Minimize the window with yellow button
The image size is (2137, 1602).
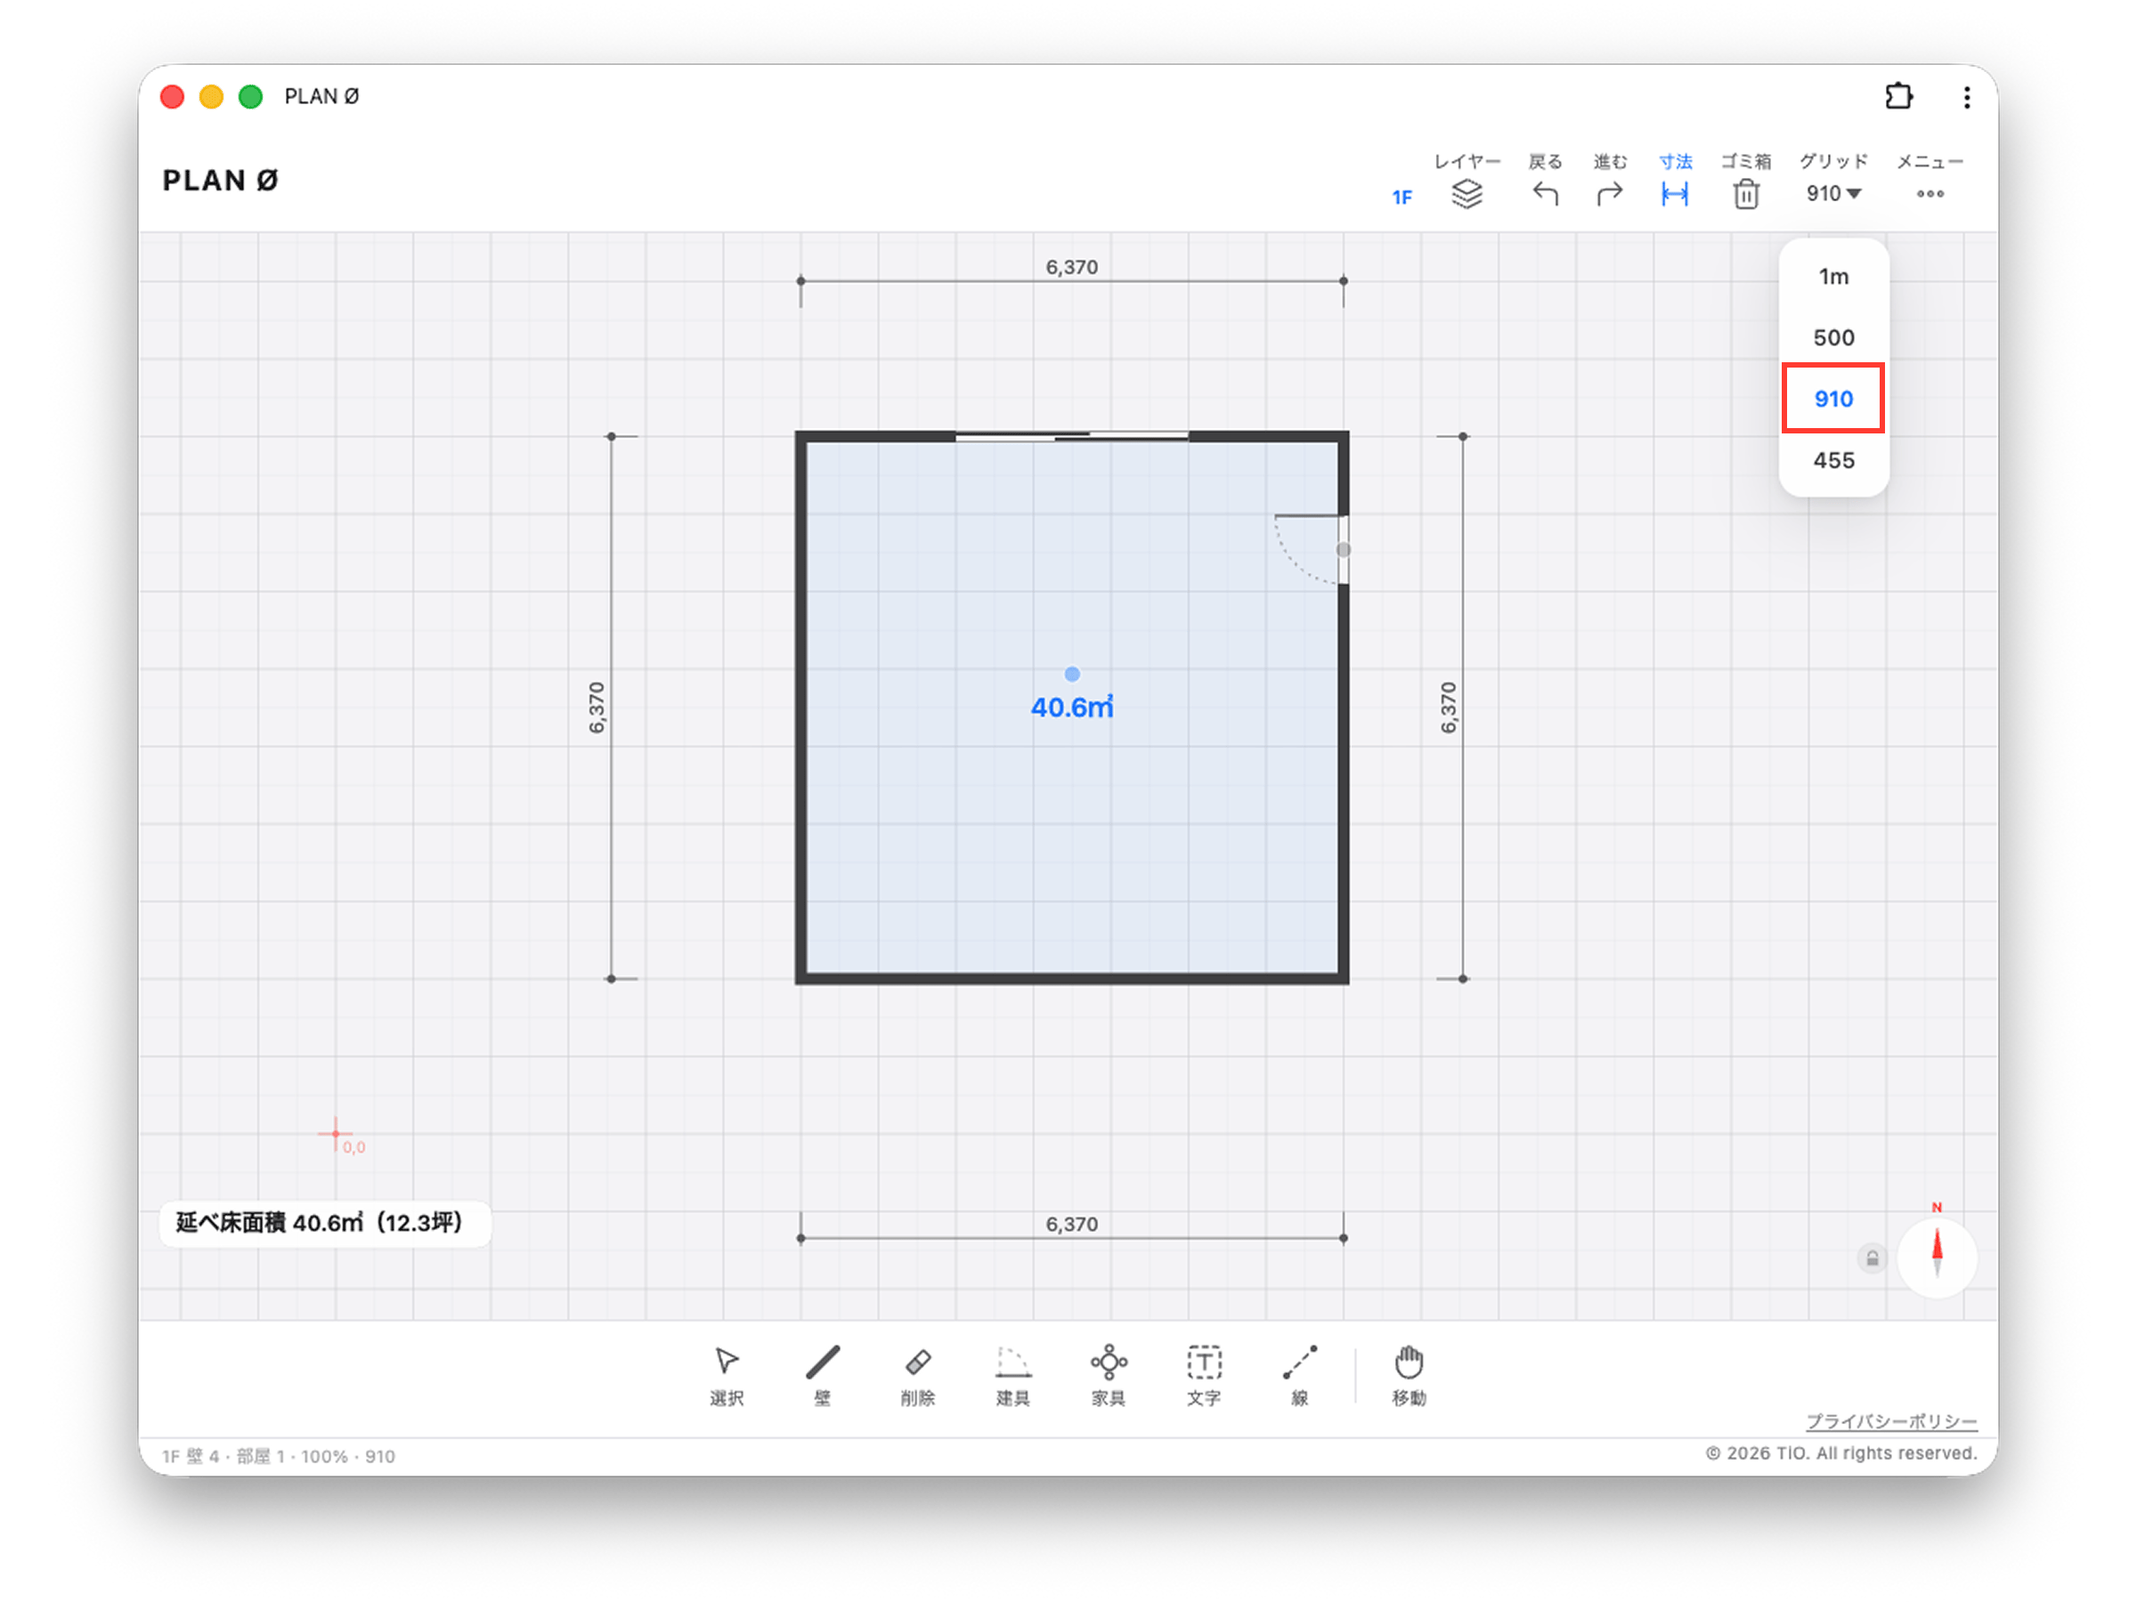point(212,96)
